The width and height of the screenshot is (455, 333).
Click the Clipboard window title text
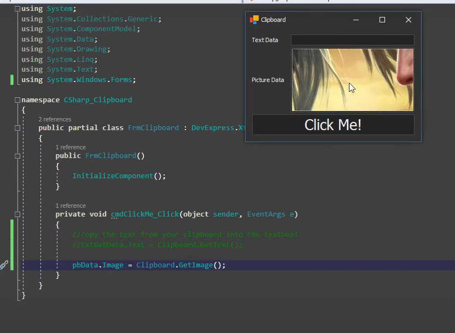pos(273,20)
